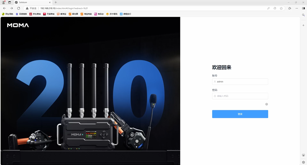Open the 天猫商城 bookmark
307x165 pixels.
coord(49,14)
